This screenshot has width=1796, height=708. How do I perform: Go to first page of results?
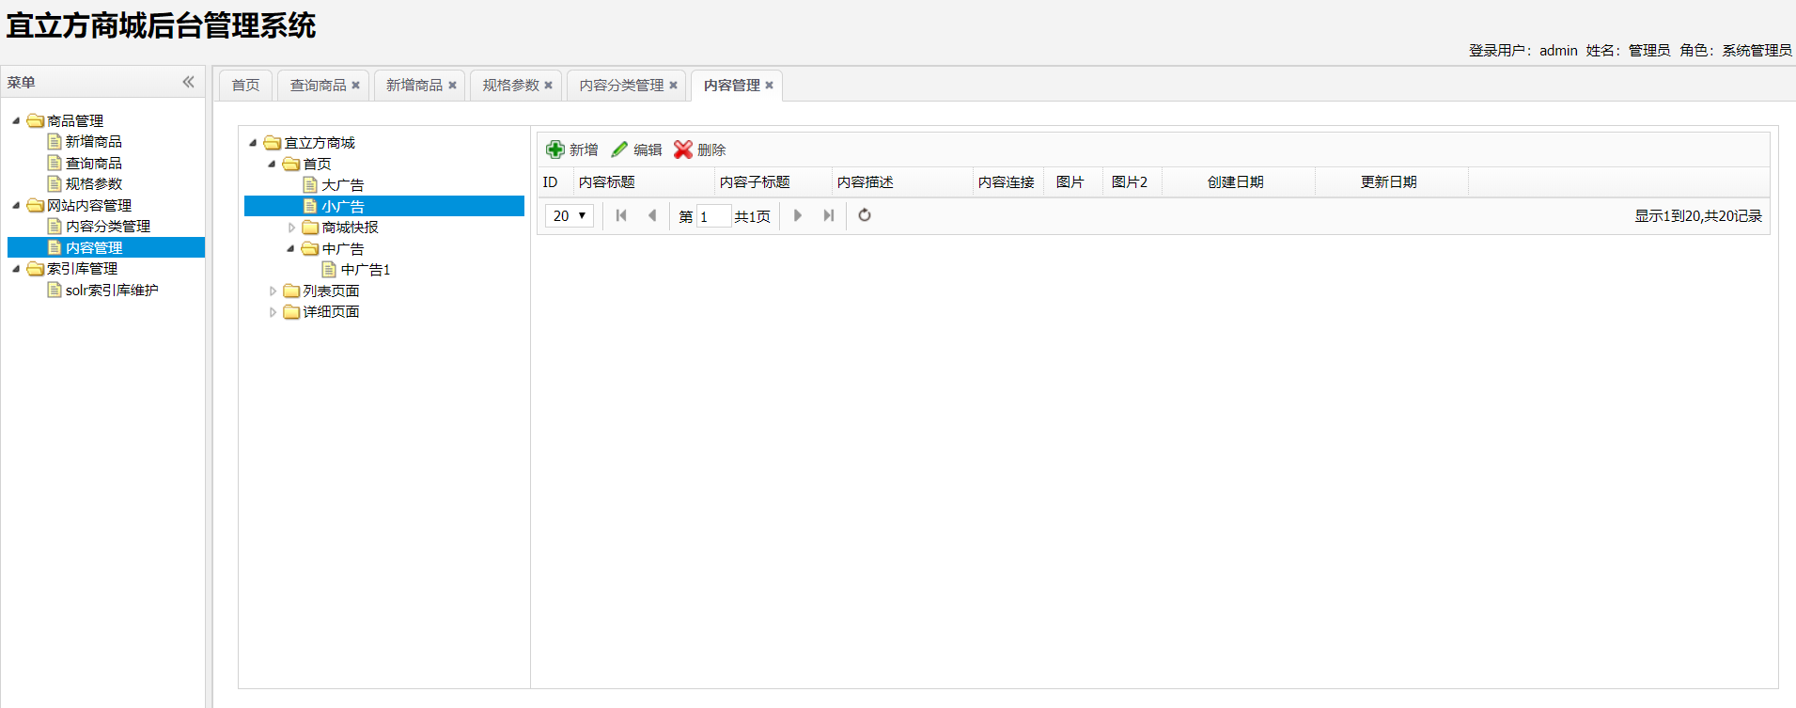tap(621, 215)
